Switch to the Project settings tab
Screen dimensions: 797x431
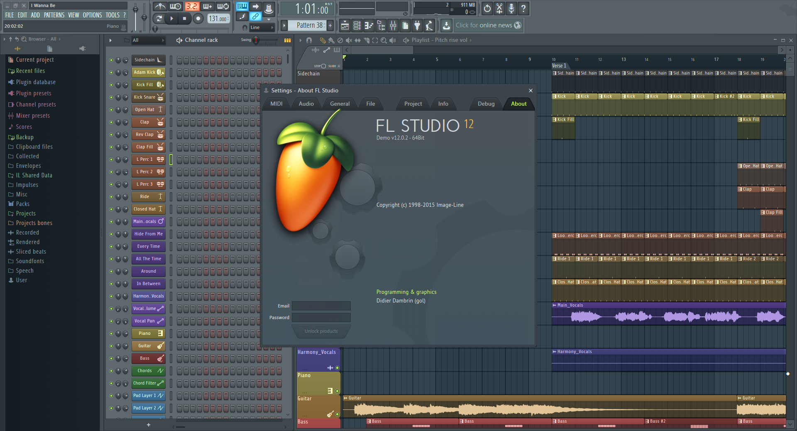[x=413, y=104]
